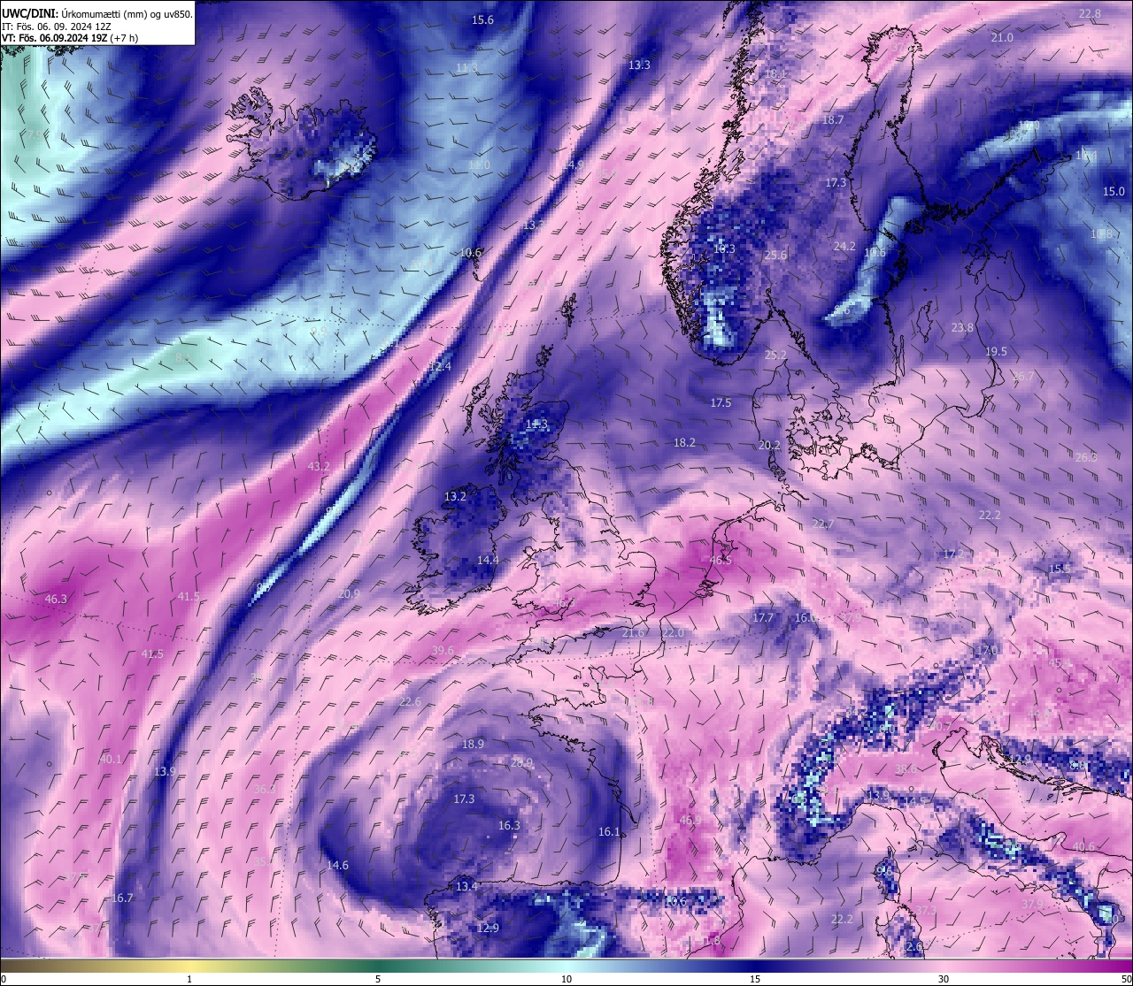Click the 17.7 value label

click(x=763, y=617)
